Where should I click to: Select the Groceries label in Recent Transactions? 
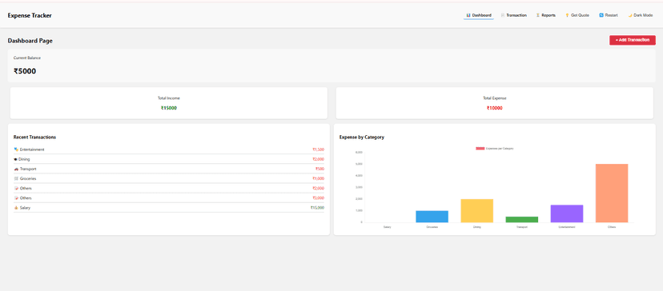pyautogui.click(x=28, y=178)
